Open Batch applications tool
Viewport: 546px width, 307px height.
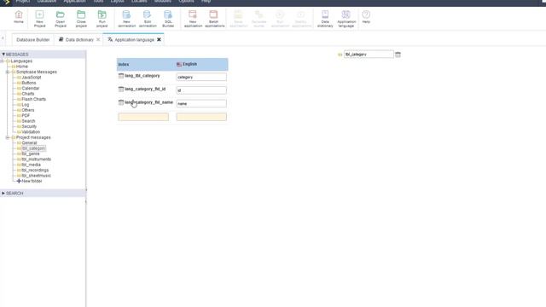pyautogui.click(x=214, y=19)
